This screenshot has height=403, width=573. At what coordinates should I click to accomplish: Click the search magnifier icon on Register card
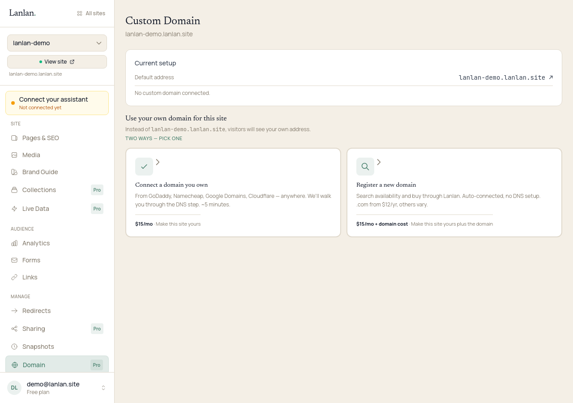[365, 167]
